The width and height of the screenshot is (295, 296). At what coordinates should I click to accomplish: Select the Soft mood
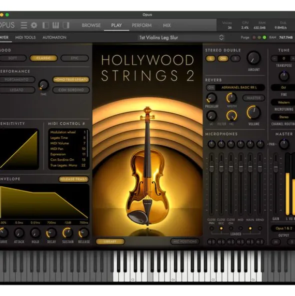(x=13, y=58)
